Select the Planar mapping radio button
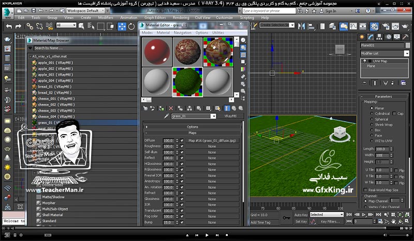414x241 pixels. [372, 108]
